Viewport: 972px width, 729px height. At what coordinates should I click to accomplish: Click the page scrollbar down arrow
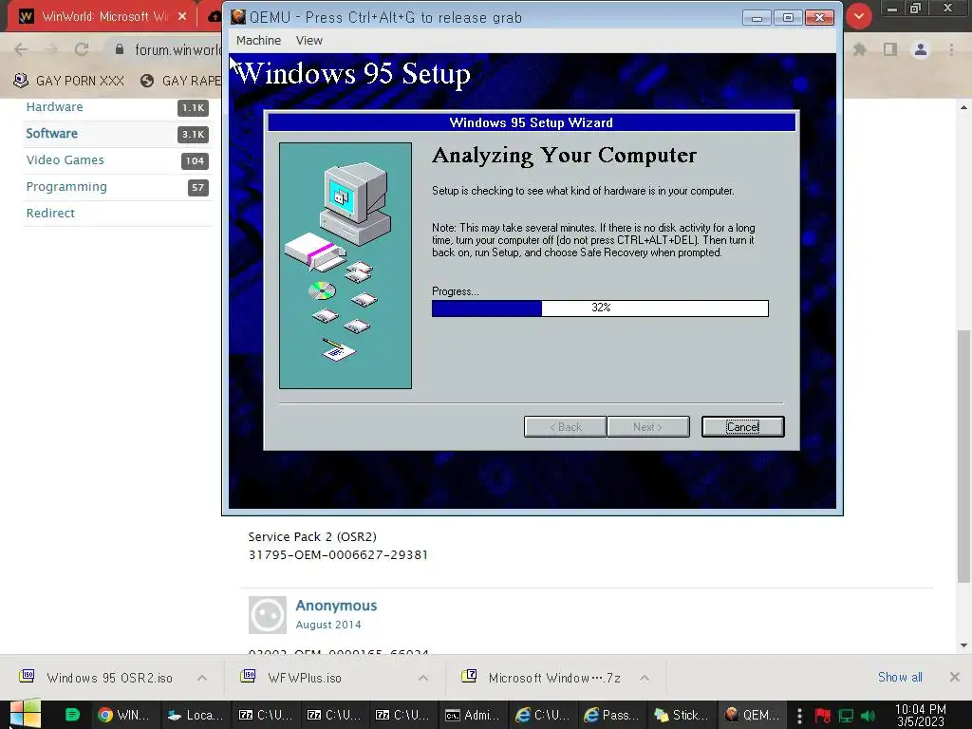click(964, 645)
